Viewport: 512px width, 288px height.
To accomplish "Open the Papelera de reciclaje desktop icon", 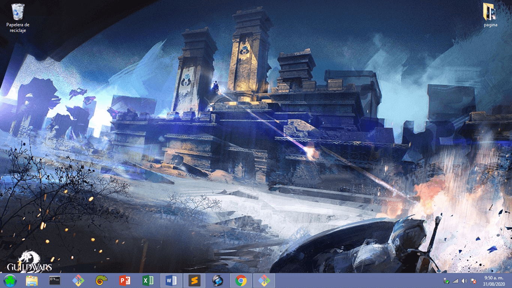I will (x=18, y=18).
